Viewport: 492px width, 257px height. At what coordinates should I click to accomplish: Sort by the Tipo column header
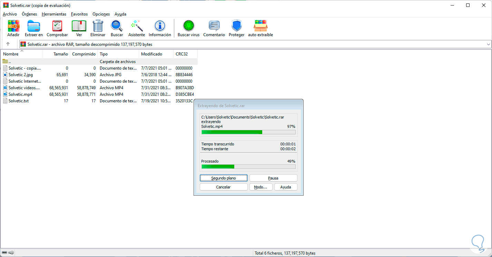118,54
